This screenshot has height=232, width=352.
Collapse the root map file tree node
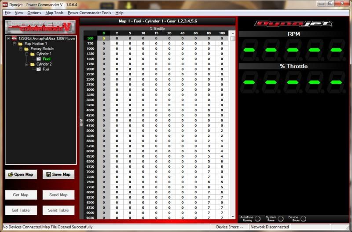8,39
